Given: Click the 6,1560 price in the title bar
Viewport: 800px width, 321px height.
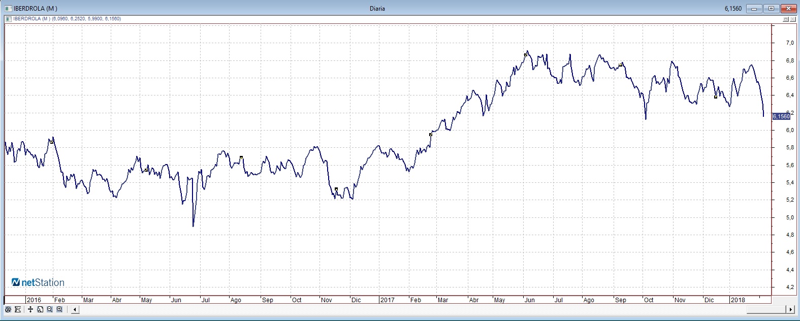Looking at the screenshot, I should (733, 9).
